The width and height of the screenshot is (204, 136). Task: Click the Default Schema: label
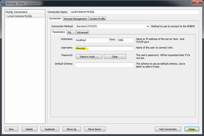pos(64,64)
